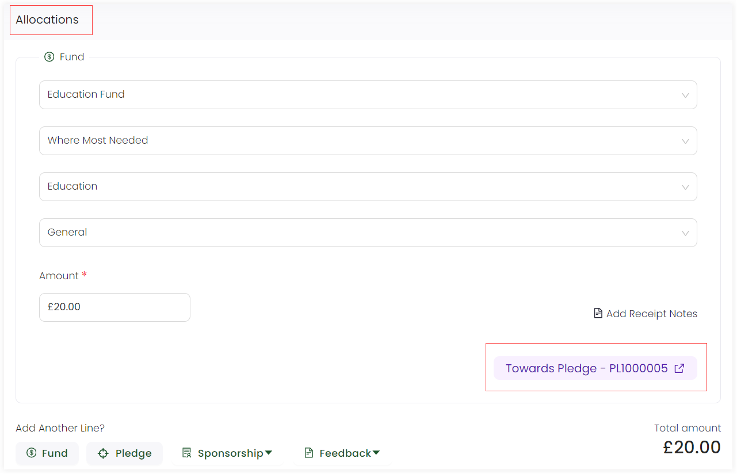The image size is (737, 474).
Task: Click the Amount label
Action: (x=59, y=276)
